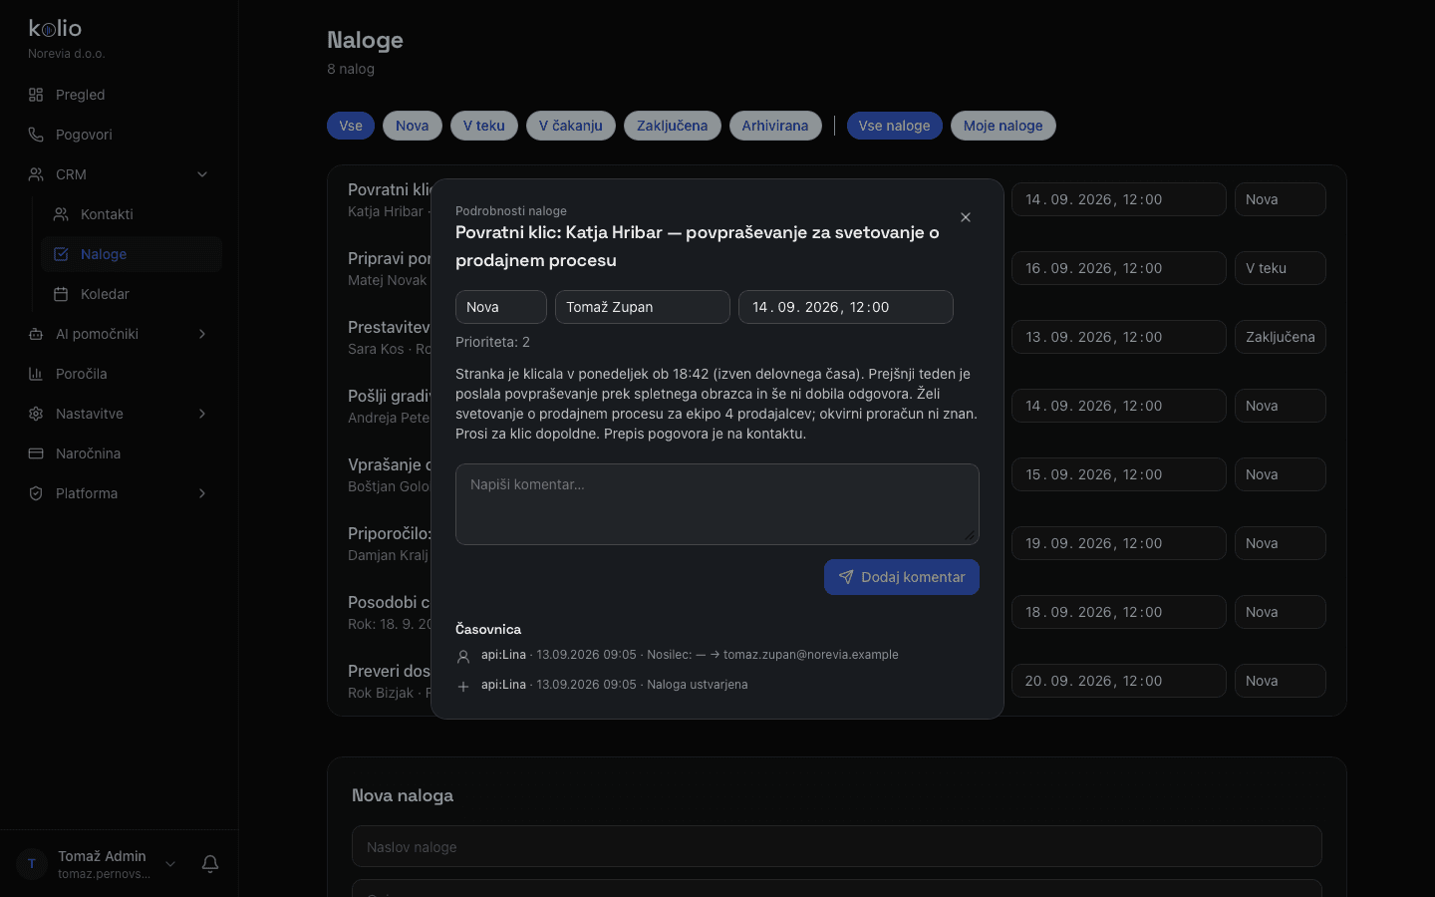Screen dimensions: 1435x897
Task: Close the task details dialog
Action: coord(966,217)
